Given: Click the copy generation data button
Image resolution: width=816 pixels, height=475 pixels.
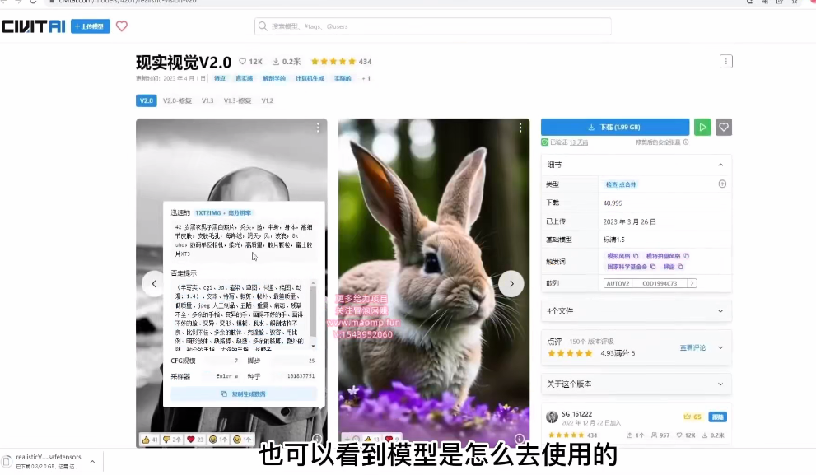Looking at the screenshot, I should tap(244, 394).
